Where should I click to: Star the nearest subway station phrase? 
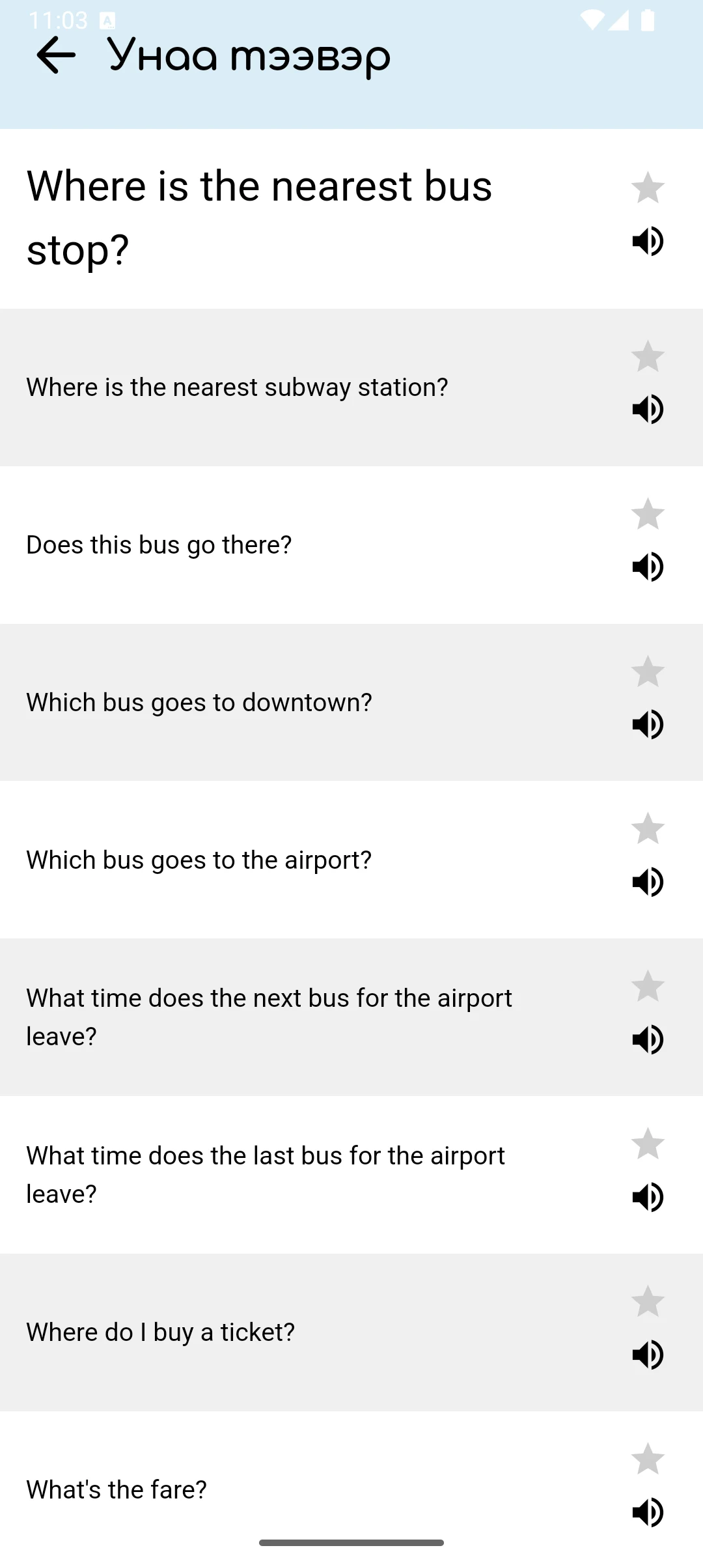(648, 356)
